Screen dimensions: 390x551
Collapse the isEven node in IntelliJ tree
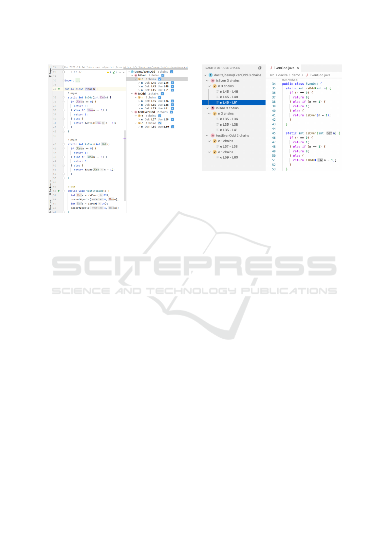tap(132, 75)
